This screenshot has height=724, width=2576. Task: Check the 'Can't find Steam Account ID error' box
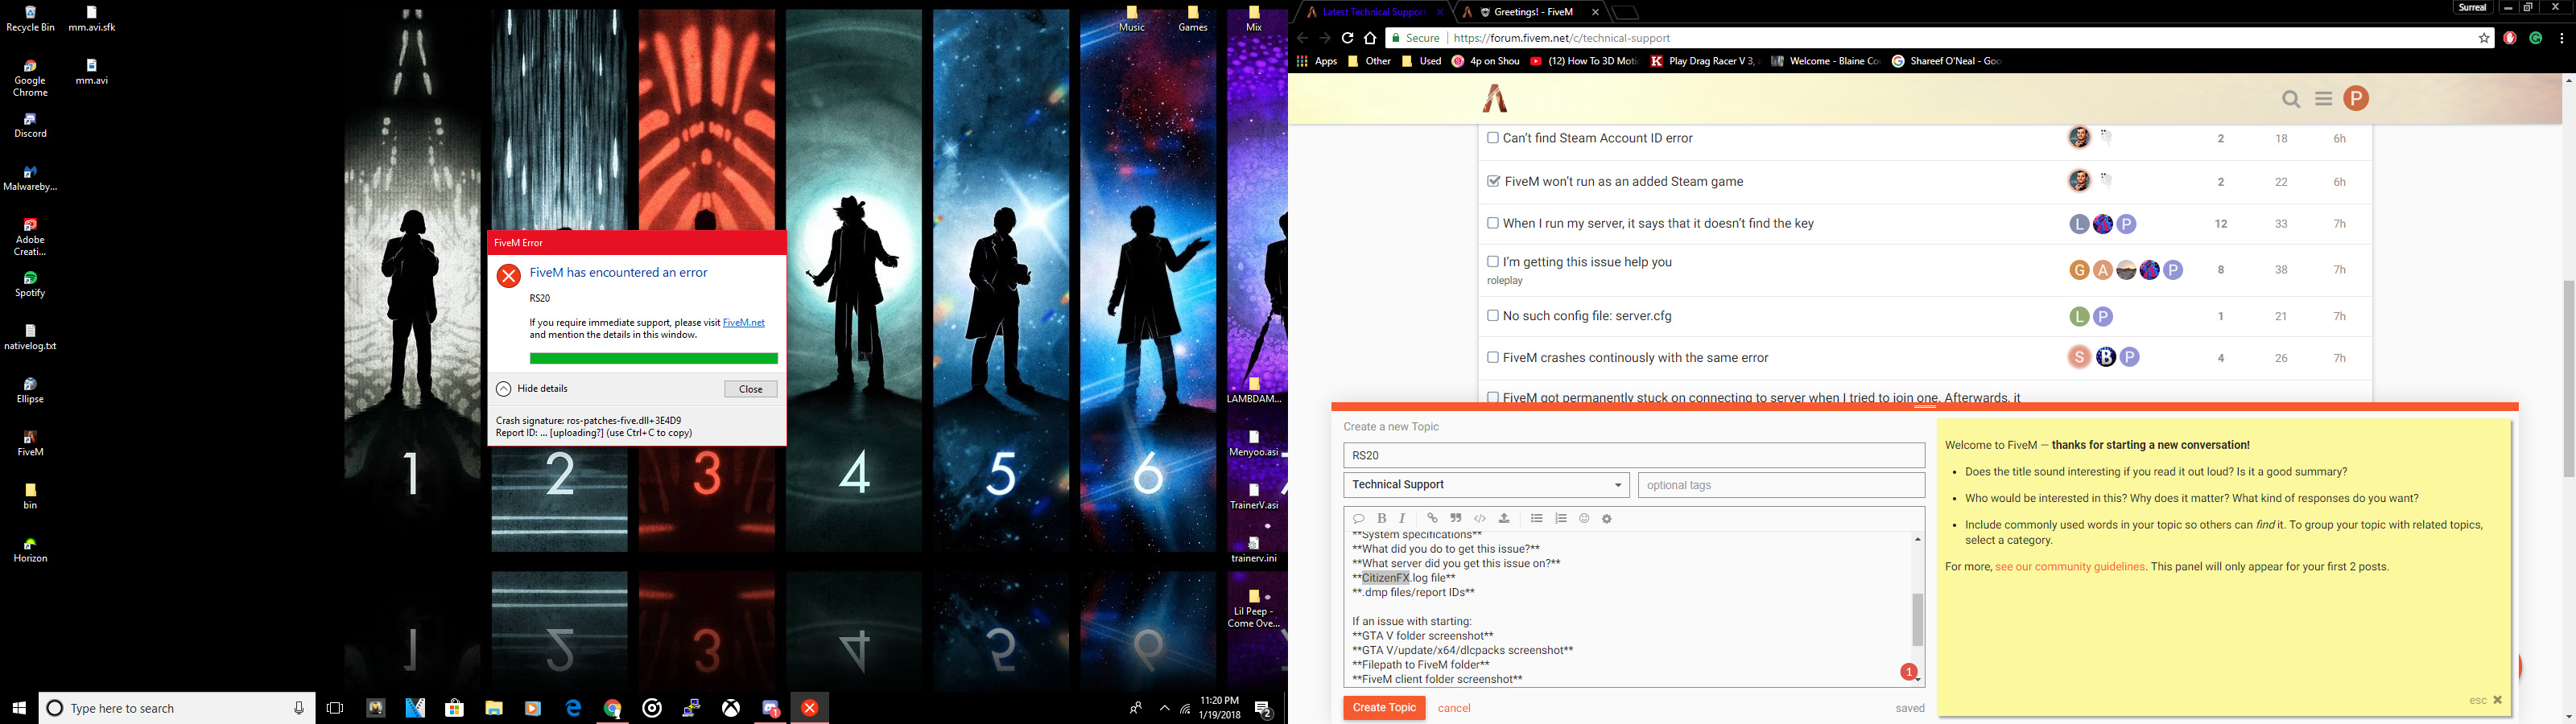tap(1492, 138)
